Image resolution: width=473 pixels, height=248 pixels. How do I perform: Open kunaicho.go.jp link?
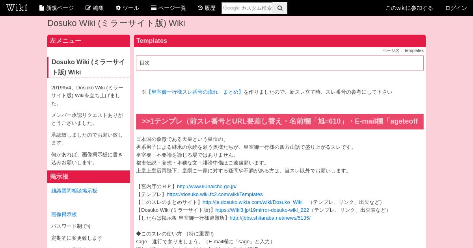(x=207, y=187)
